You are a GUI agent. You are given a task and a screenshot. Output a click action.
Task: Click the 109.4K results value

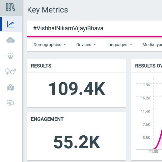(77, 89)
